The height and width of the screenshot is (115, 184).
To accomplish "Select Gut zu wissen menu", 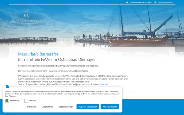I will point(91,39).
